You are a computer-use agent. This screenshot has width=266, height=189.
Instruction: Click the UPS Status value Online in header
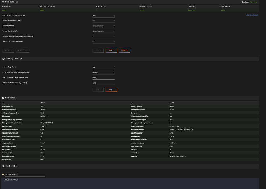(x=4, y=10)
